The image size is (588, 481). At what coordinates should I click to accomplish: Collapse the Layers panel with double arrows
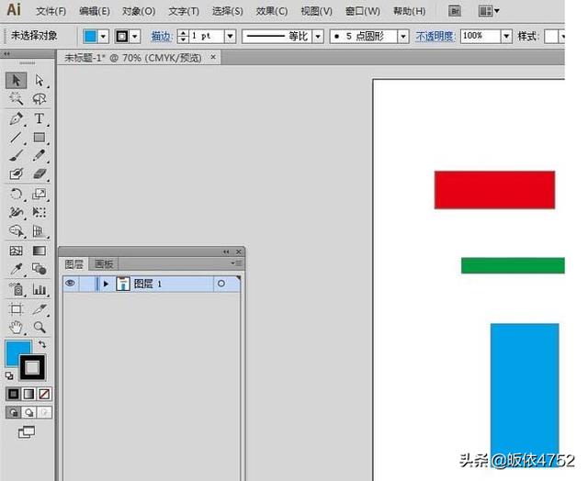pos(226,252)
